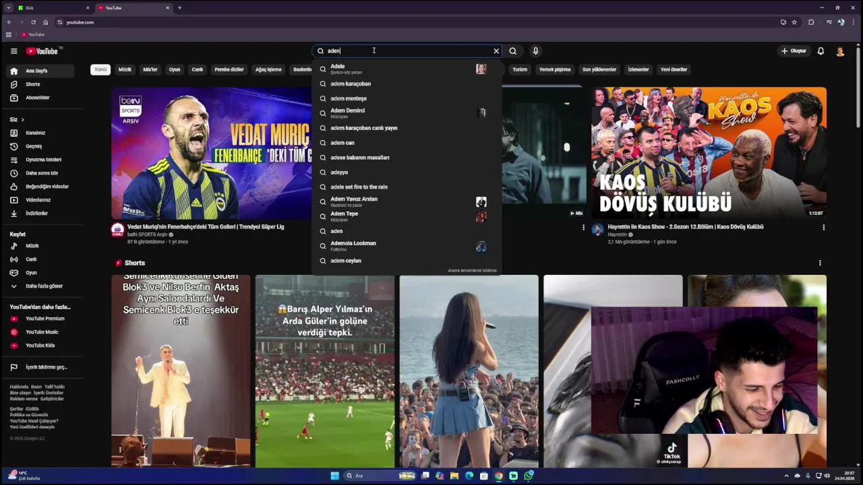Viewport: 863px width, 485px height.
Task: Open YouTube Music link
Action: [40, 332]
